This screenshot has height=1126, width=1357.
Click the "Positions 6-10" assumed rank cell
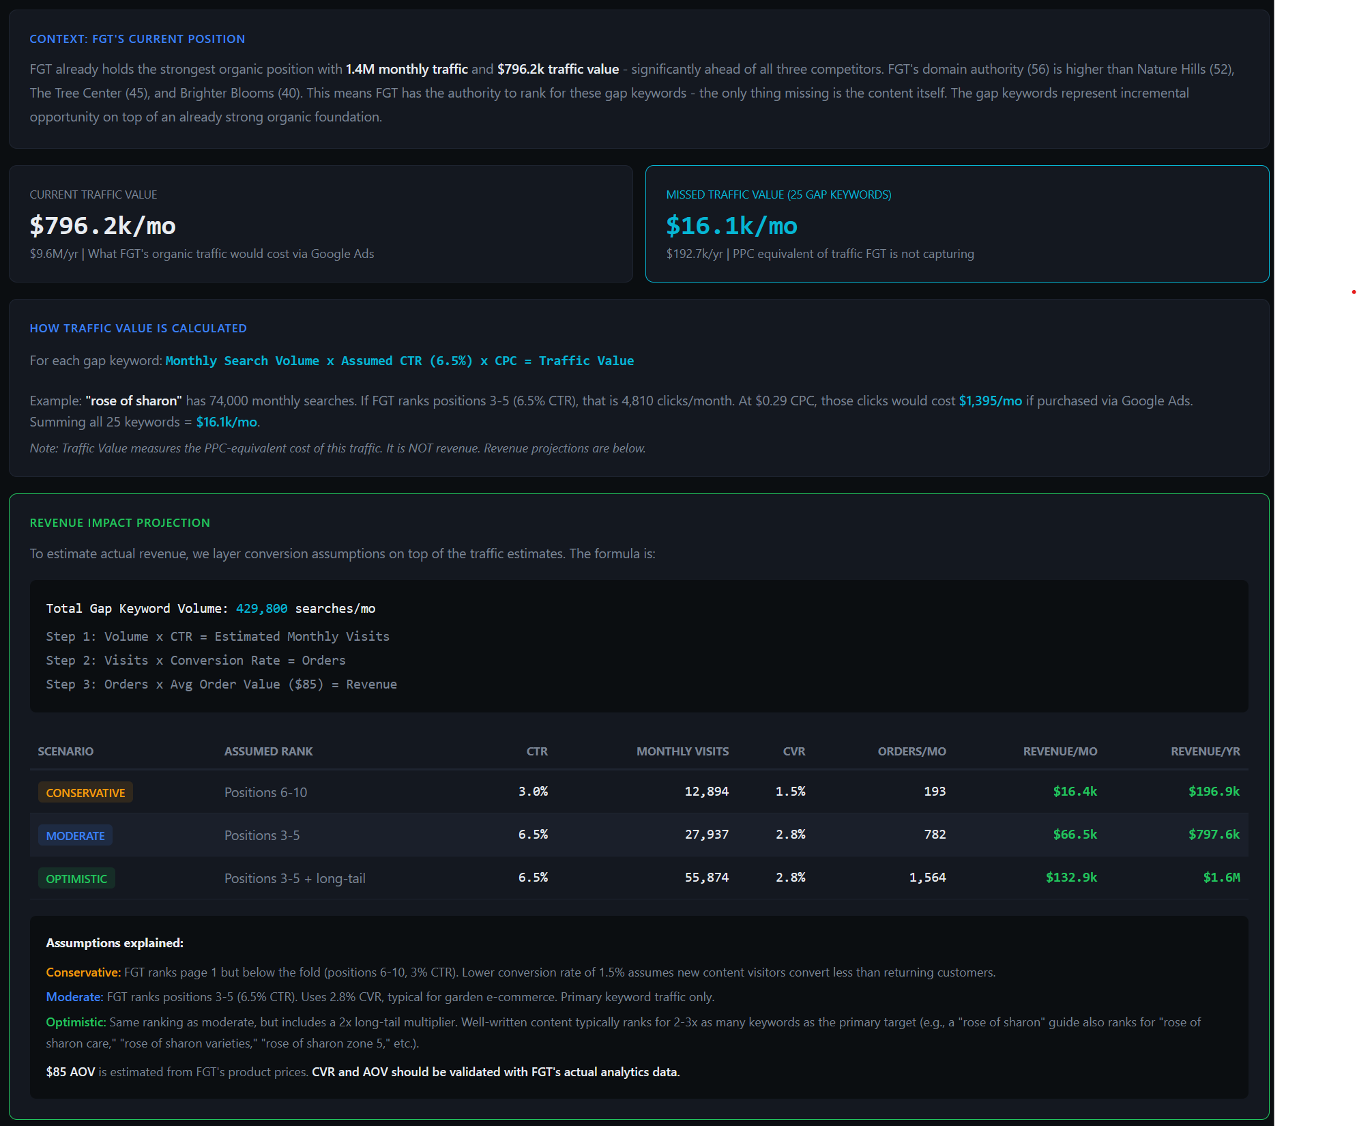coord(266,792)
